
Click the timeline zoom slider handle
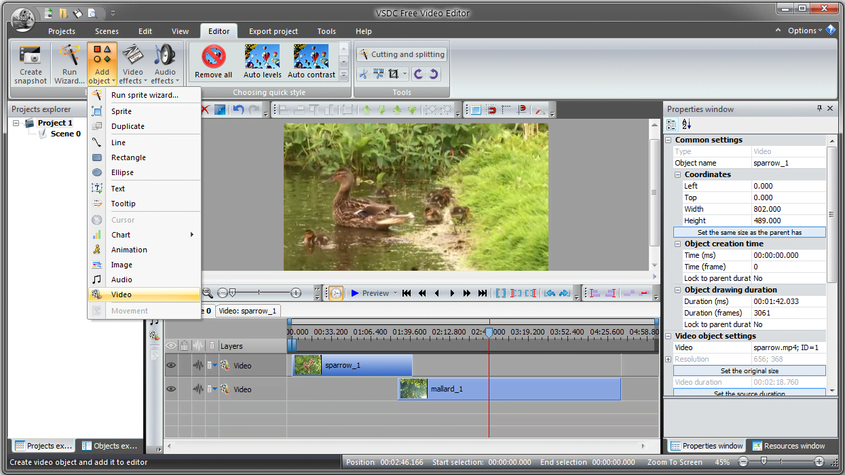point(232,292)
